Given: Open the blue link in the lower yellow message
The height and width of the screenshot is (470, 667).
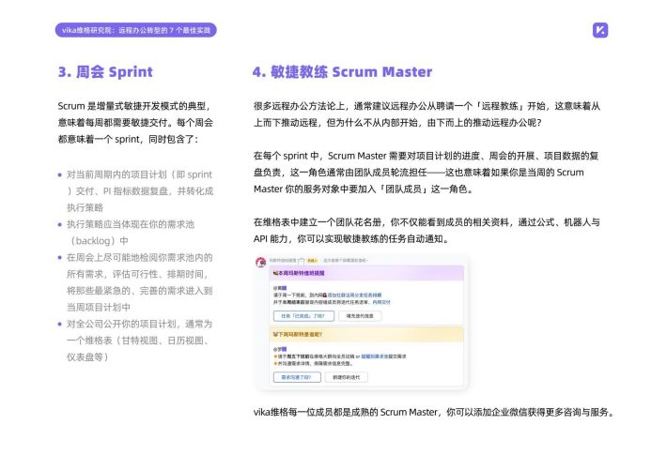Looking at the screenshot, I should (x=374, y=356).
